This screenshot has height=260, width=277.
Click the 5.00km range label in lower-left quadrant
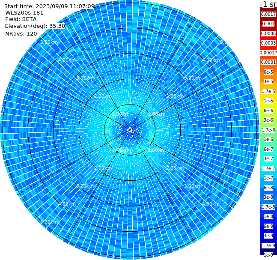(x=49, y=222)
